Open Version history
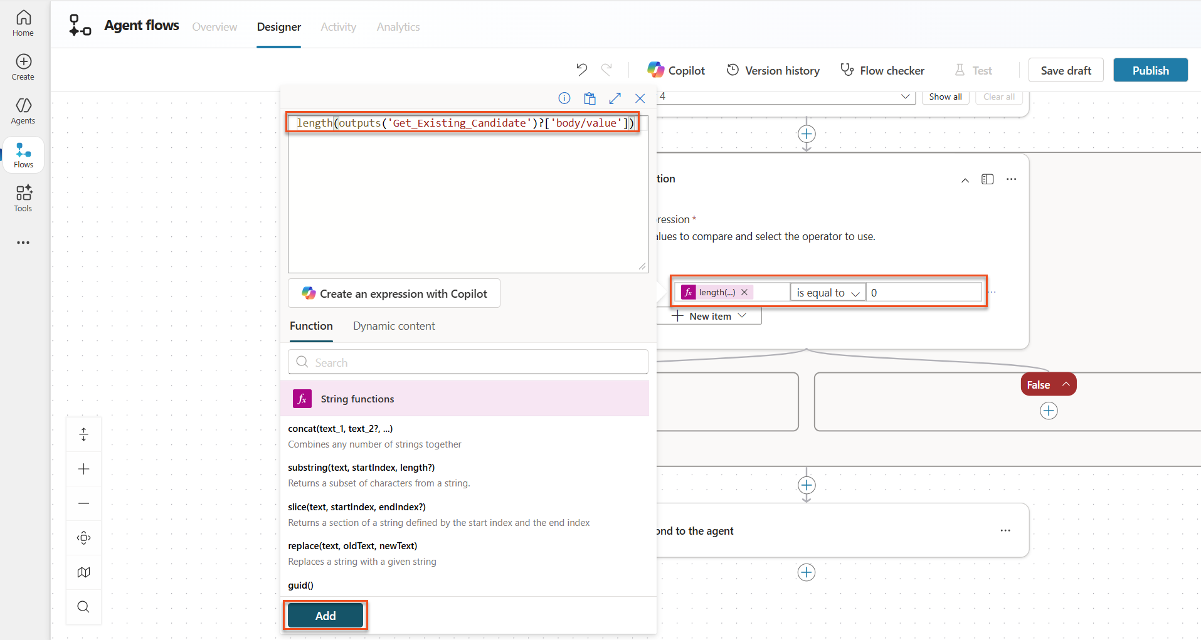This screenshot has height=640, width=1201. pyautogui.click(x=773, y=70)
